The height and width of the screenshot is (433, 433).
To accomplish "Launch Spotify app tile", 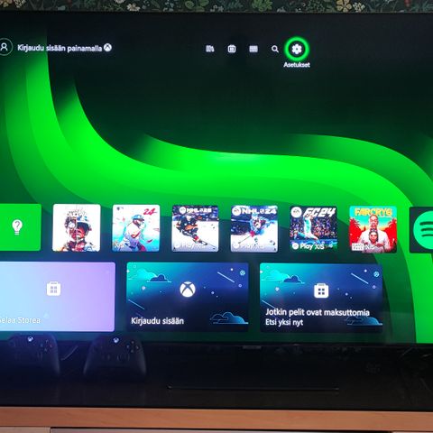I will (x=421, y=229).
